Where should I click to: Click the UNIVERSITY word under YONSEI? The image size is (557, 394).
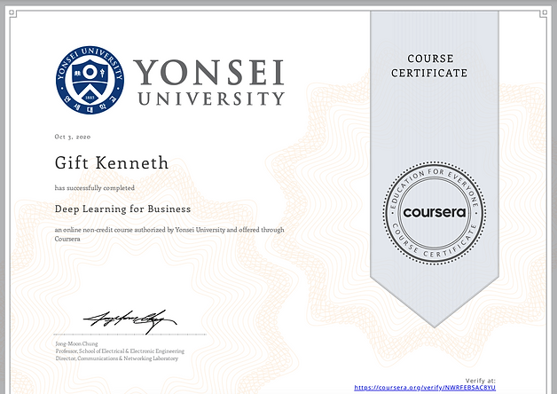211,98
